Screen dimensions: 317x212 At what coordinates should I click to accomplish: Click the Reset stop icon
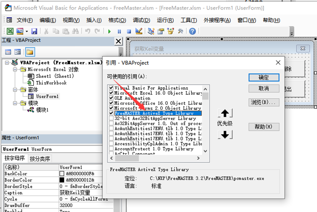click(x=129, y=31)
